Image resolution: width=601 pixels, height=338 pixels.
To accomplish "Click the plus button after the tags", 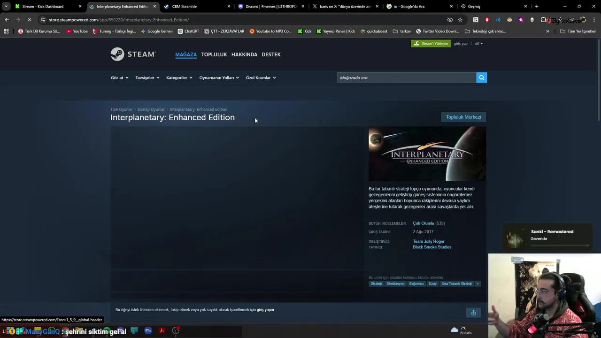I will tap(478, 284).
